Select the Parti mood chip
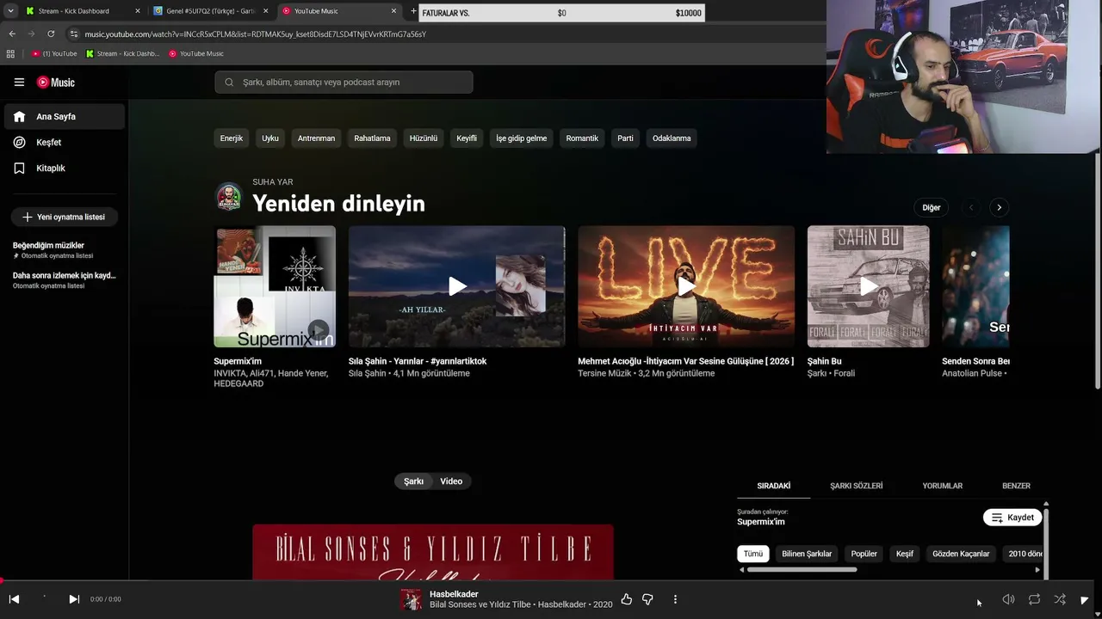Screen dimensions: 1102x619 [x=625, y=138]
